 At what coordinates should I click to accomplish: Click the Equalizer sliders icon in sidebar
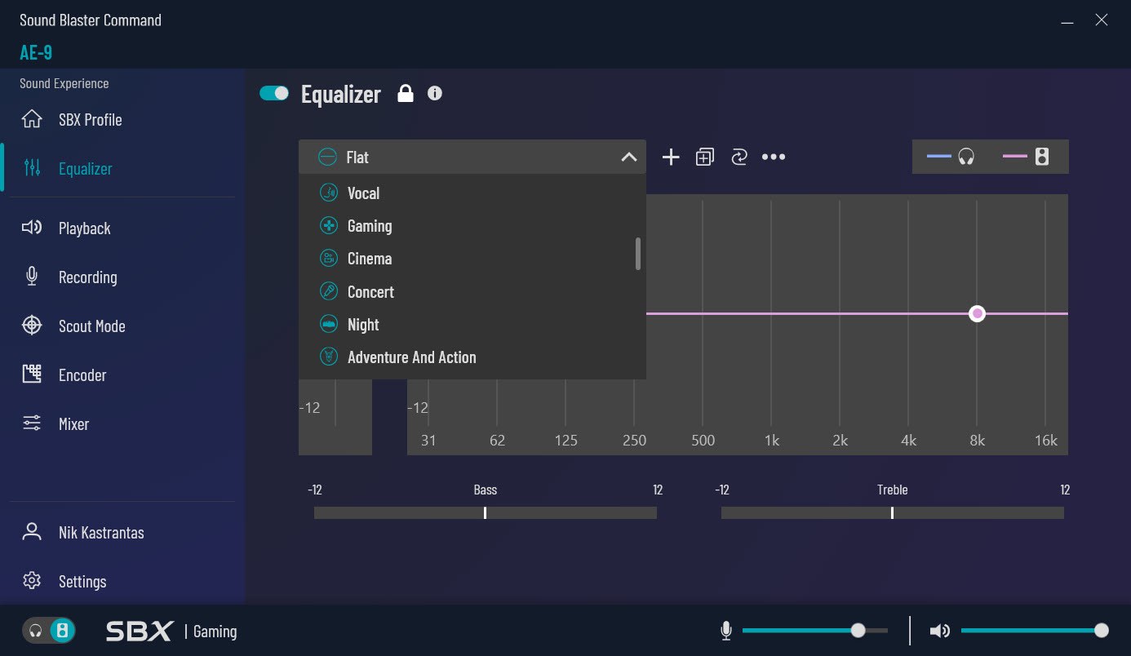click(32, 168)
